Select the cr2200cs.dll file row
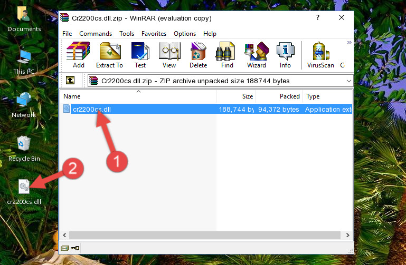Viewport: 406px width, 265px height. point(206,109)
